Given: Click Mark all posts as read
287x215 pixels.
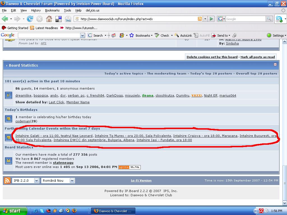Looking at the screenshot, I should (258, 57).
